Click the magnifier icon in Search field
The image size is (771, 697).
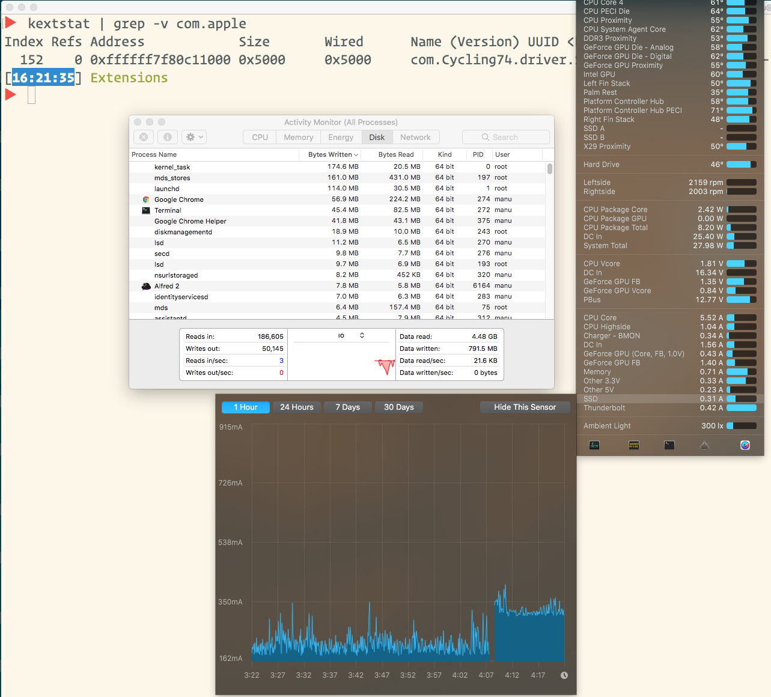[486, 137]
